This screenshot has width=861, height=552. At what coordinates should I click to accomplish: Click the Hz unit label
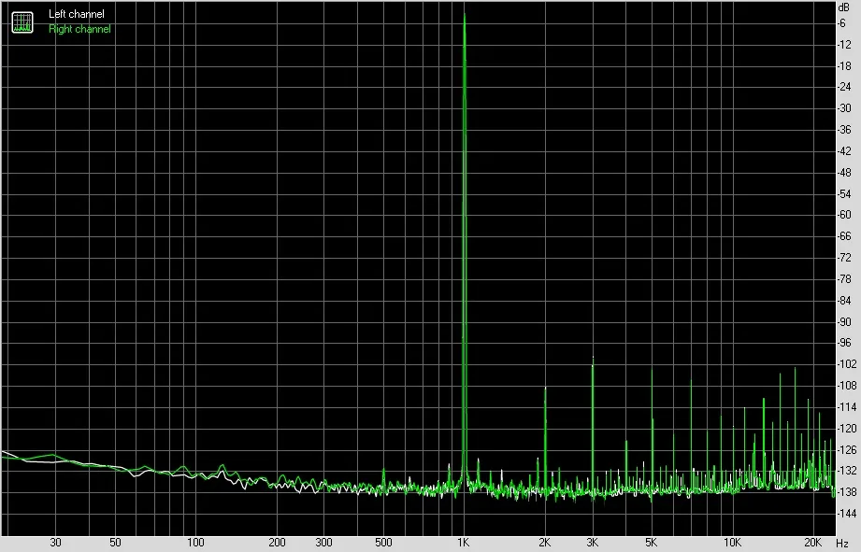[842, 544]
